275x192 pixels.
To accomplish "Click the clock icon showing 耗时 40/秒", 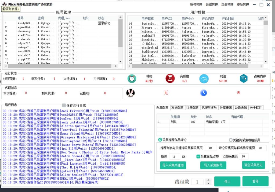I will (132, 79).
